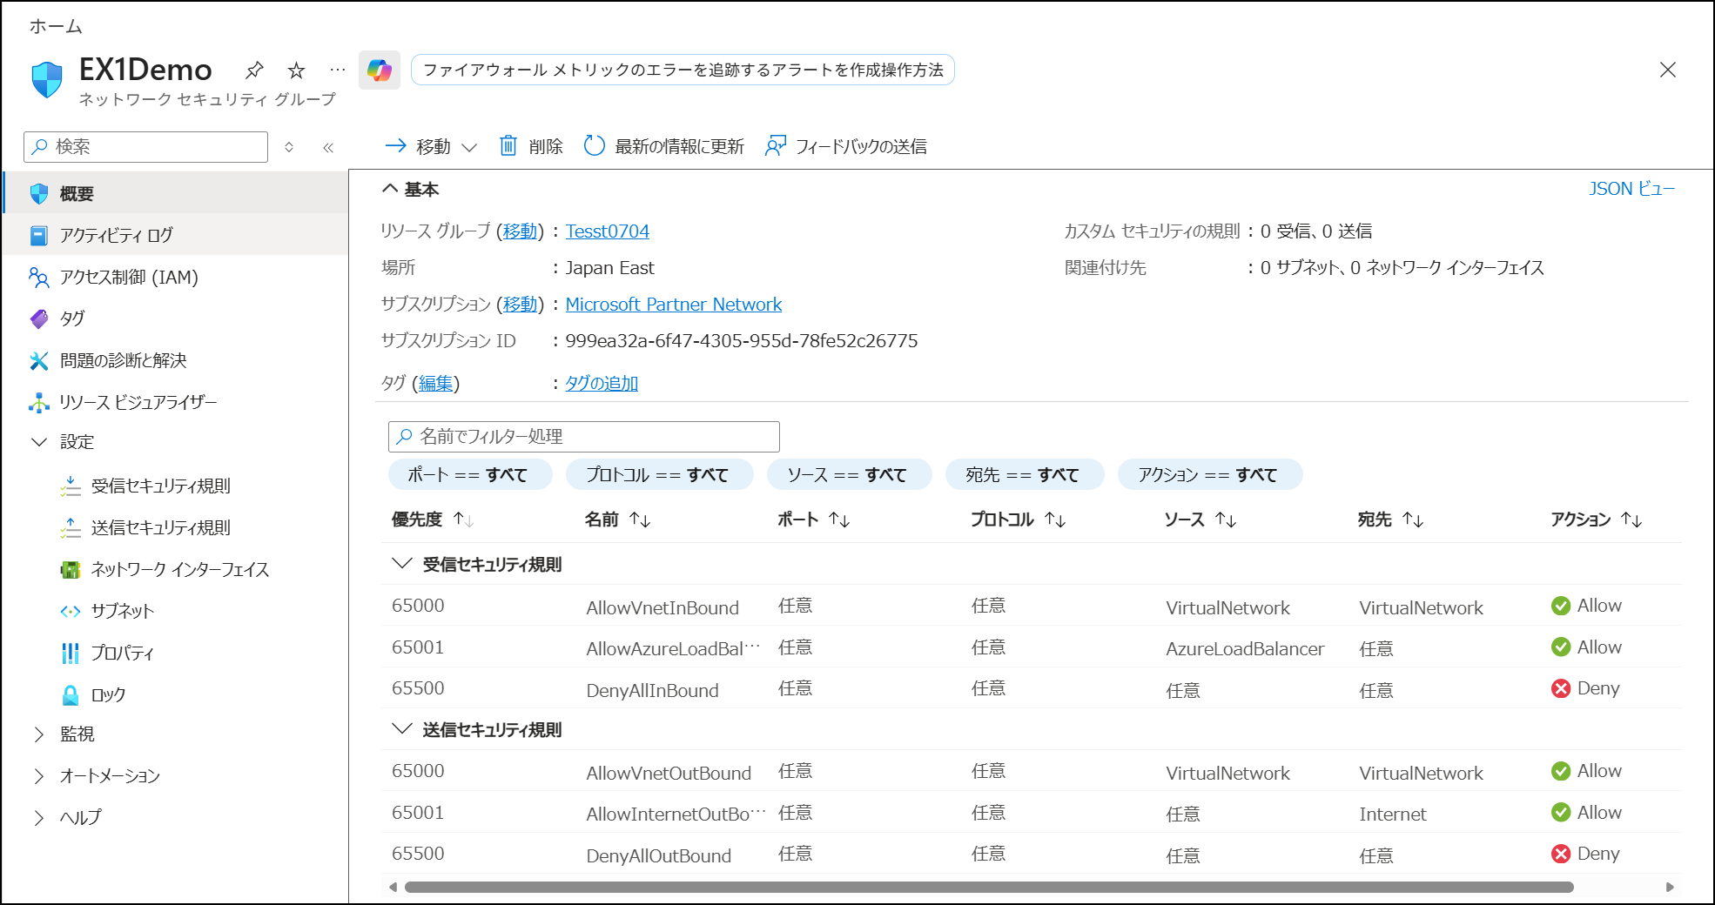Screen dimensions: 1715x905
Task: Click 移動 link beside リソース グループ
Action: tap(521, 231)
